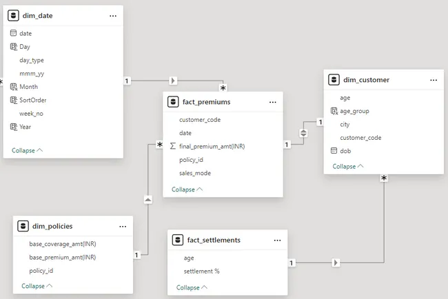This screenshot has width=448, height=299.
Task: Click the dim_policies table header icon
Action: [23, 226]
